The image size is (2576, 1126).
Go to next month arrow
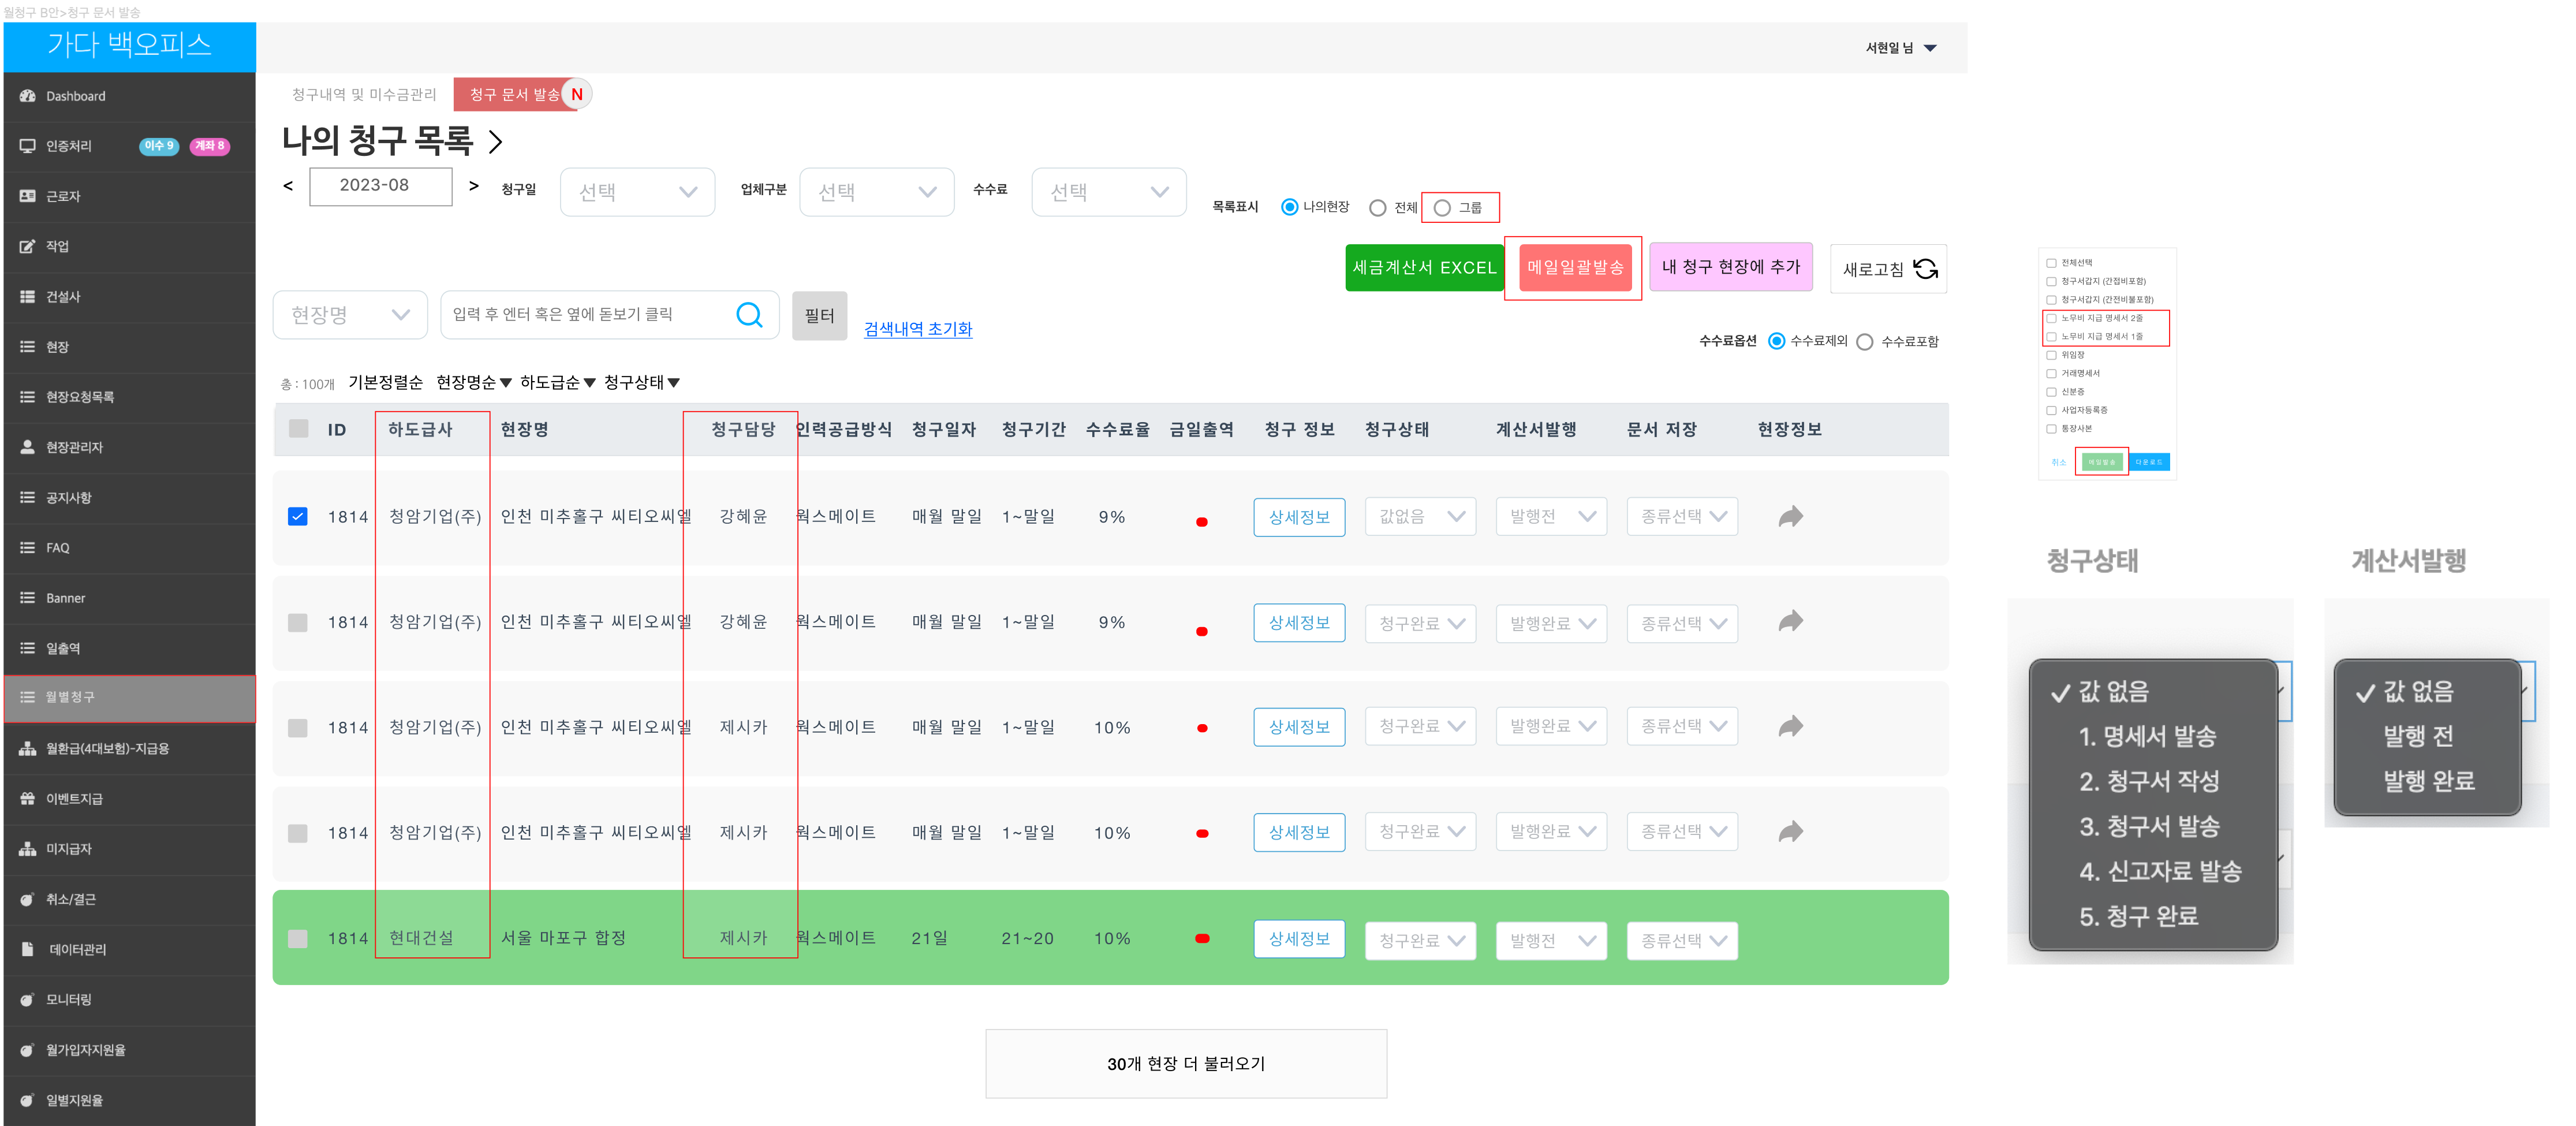click(x=474, y=186)
